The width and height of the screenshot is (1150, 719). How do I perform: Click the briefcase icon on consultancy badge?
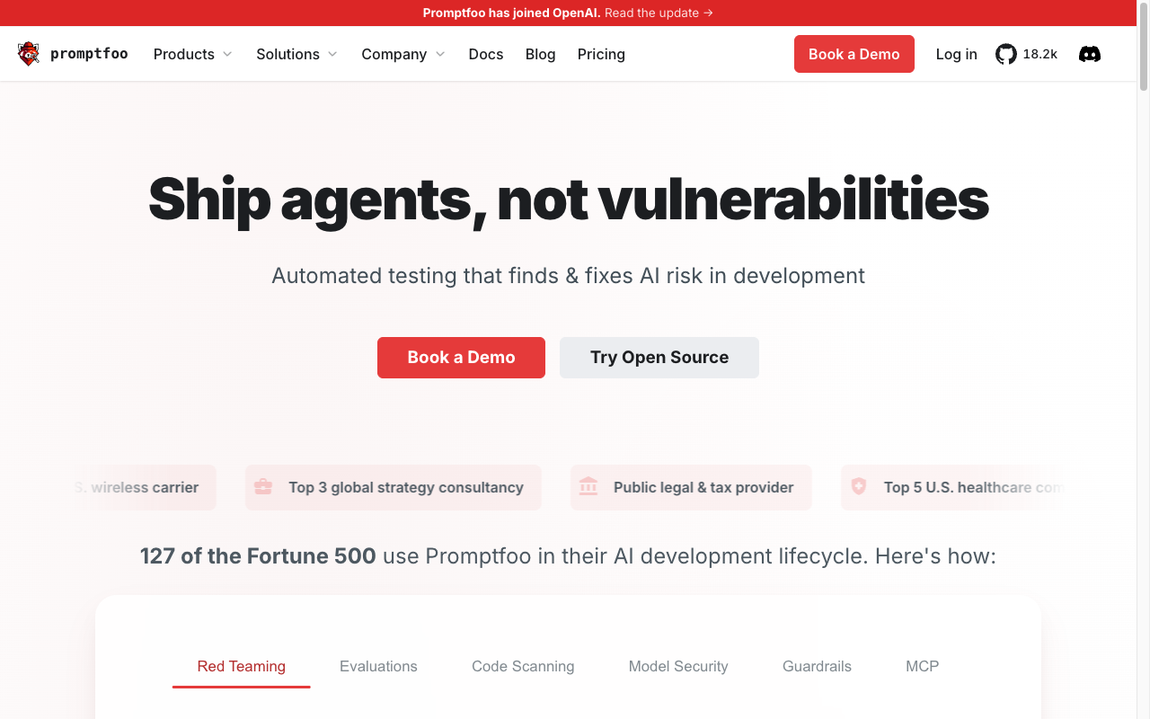(x=263, y=487)
